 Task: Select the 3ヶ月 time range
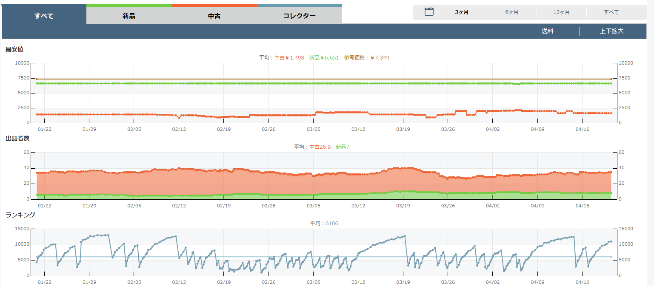[x=462, y=12]
